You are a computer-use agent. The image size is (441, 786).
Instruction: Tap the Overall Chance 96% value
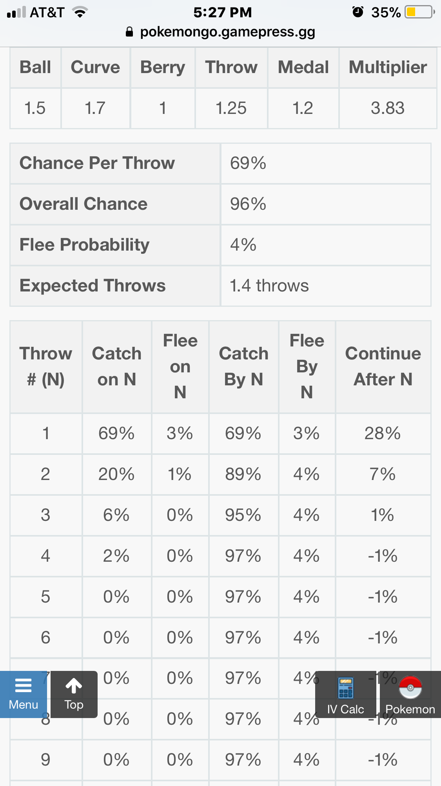[248, 204]
